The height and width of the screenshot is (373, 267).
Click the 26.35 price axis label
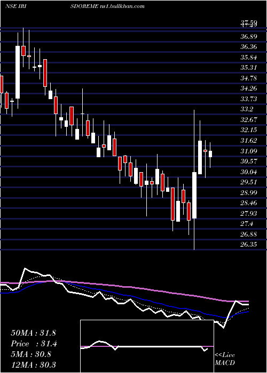249,245
